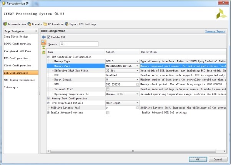Go to Clock Configuration page
231x165 pixels.
click(x=17, y=66)
